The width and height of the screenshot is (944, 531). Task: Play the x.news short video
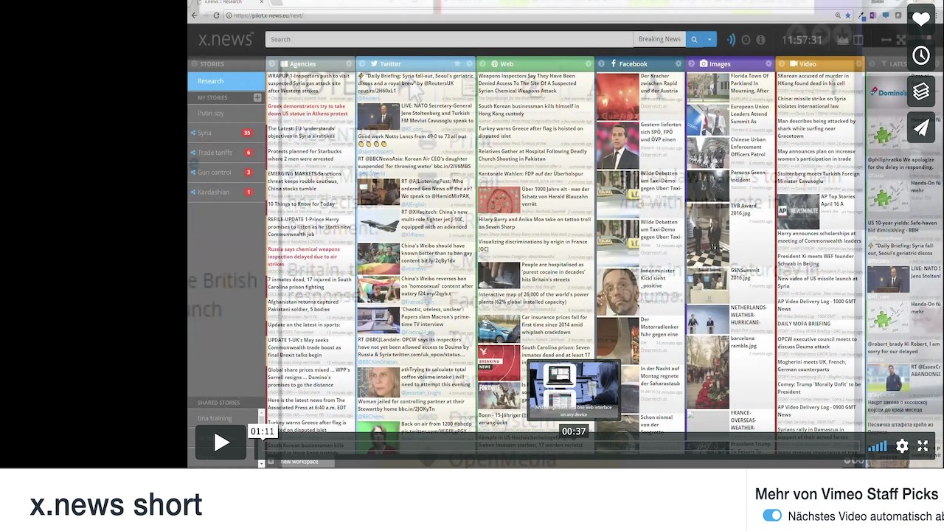[221, 442]
